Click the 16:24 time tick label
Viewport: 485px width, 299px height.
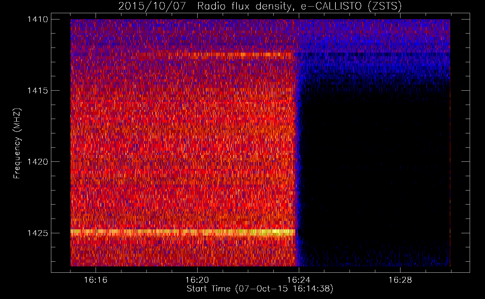[299, 280]
